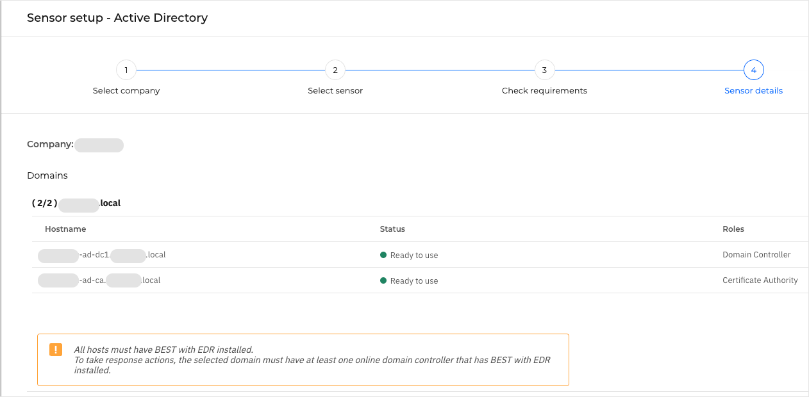Sort by the Hostname column header
The image size is (809, 397).
pos(65,229)
